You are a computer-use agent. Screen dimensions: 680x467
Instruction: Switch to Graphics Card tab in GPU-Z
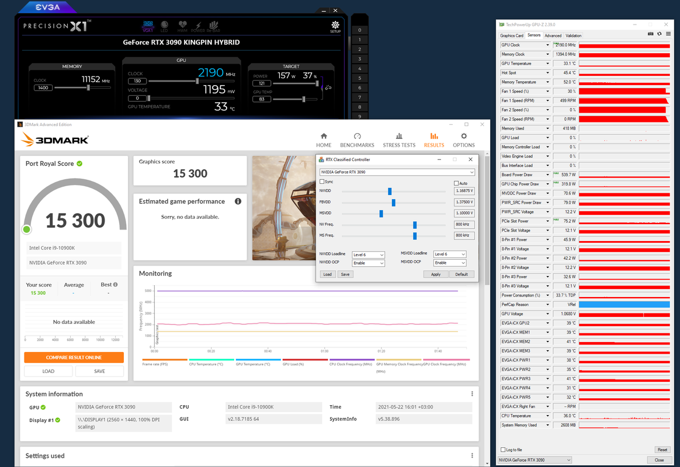click(512, 36)
